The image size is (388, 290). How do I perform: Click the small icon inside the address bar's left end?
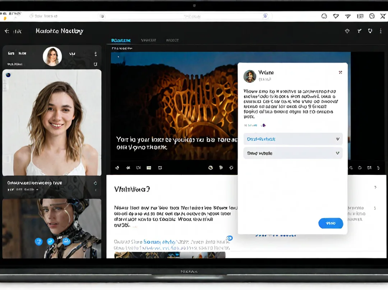click(102, 16)
